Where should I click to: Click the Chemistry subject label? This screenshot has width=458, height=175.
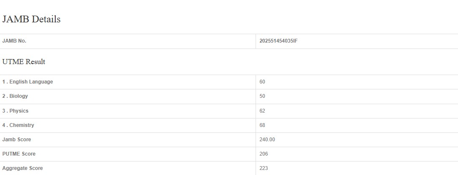click(22, 125)
